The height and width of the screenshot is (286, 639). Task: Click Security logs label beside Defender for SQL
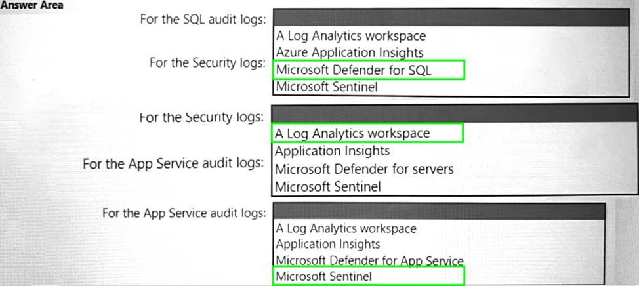click(207, 62)
